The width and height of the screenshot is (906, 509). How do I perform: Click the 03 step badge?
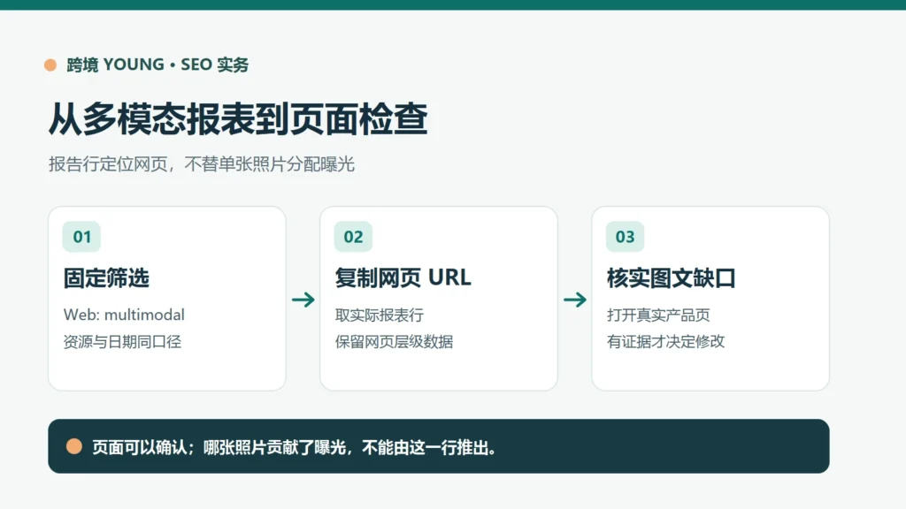(625, 237)
